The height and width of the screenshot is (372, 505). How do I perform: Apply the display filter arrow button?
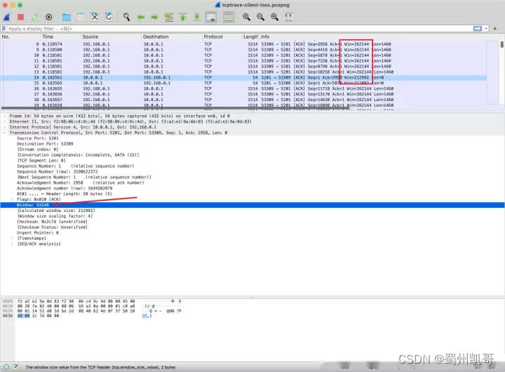click(478, 29)
